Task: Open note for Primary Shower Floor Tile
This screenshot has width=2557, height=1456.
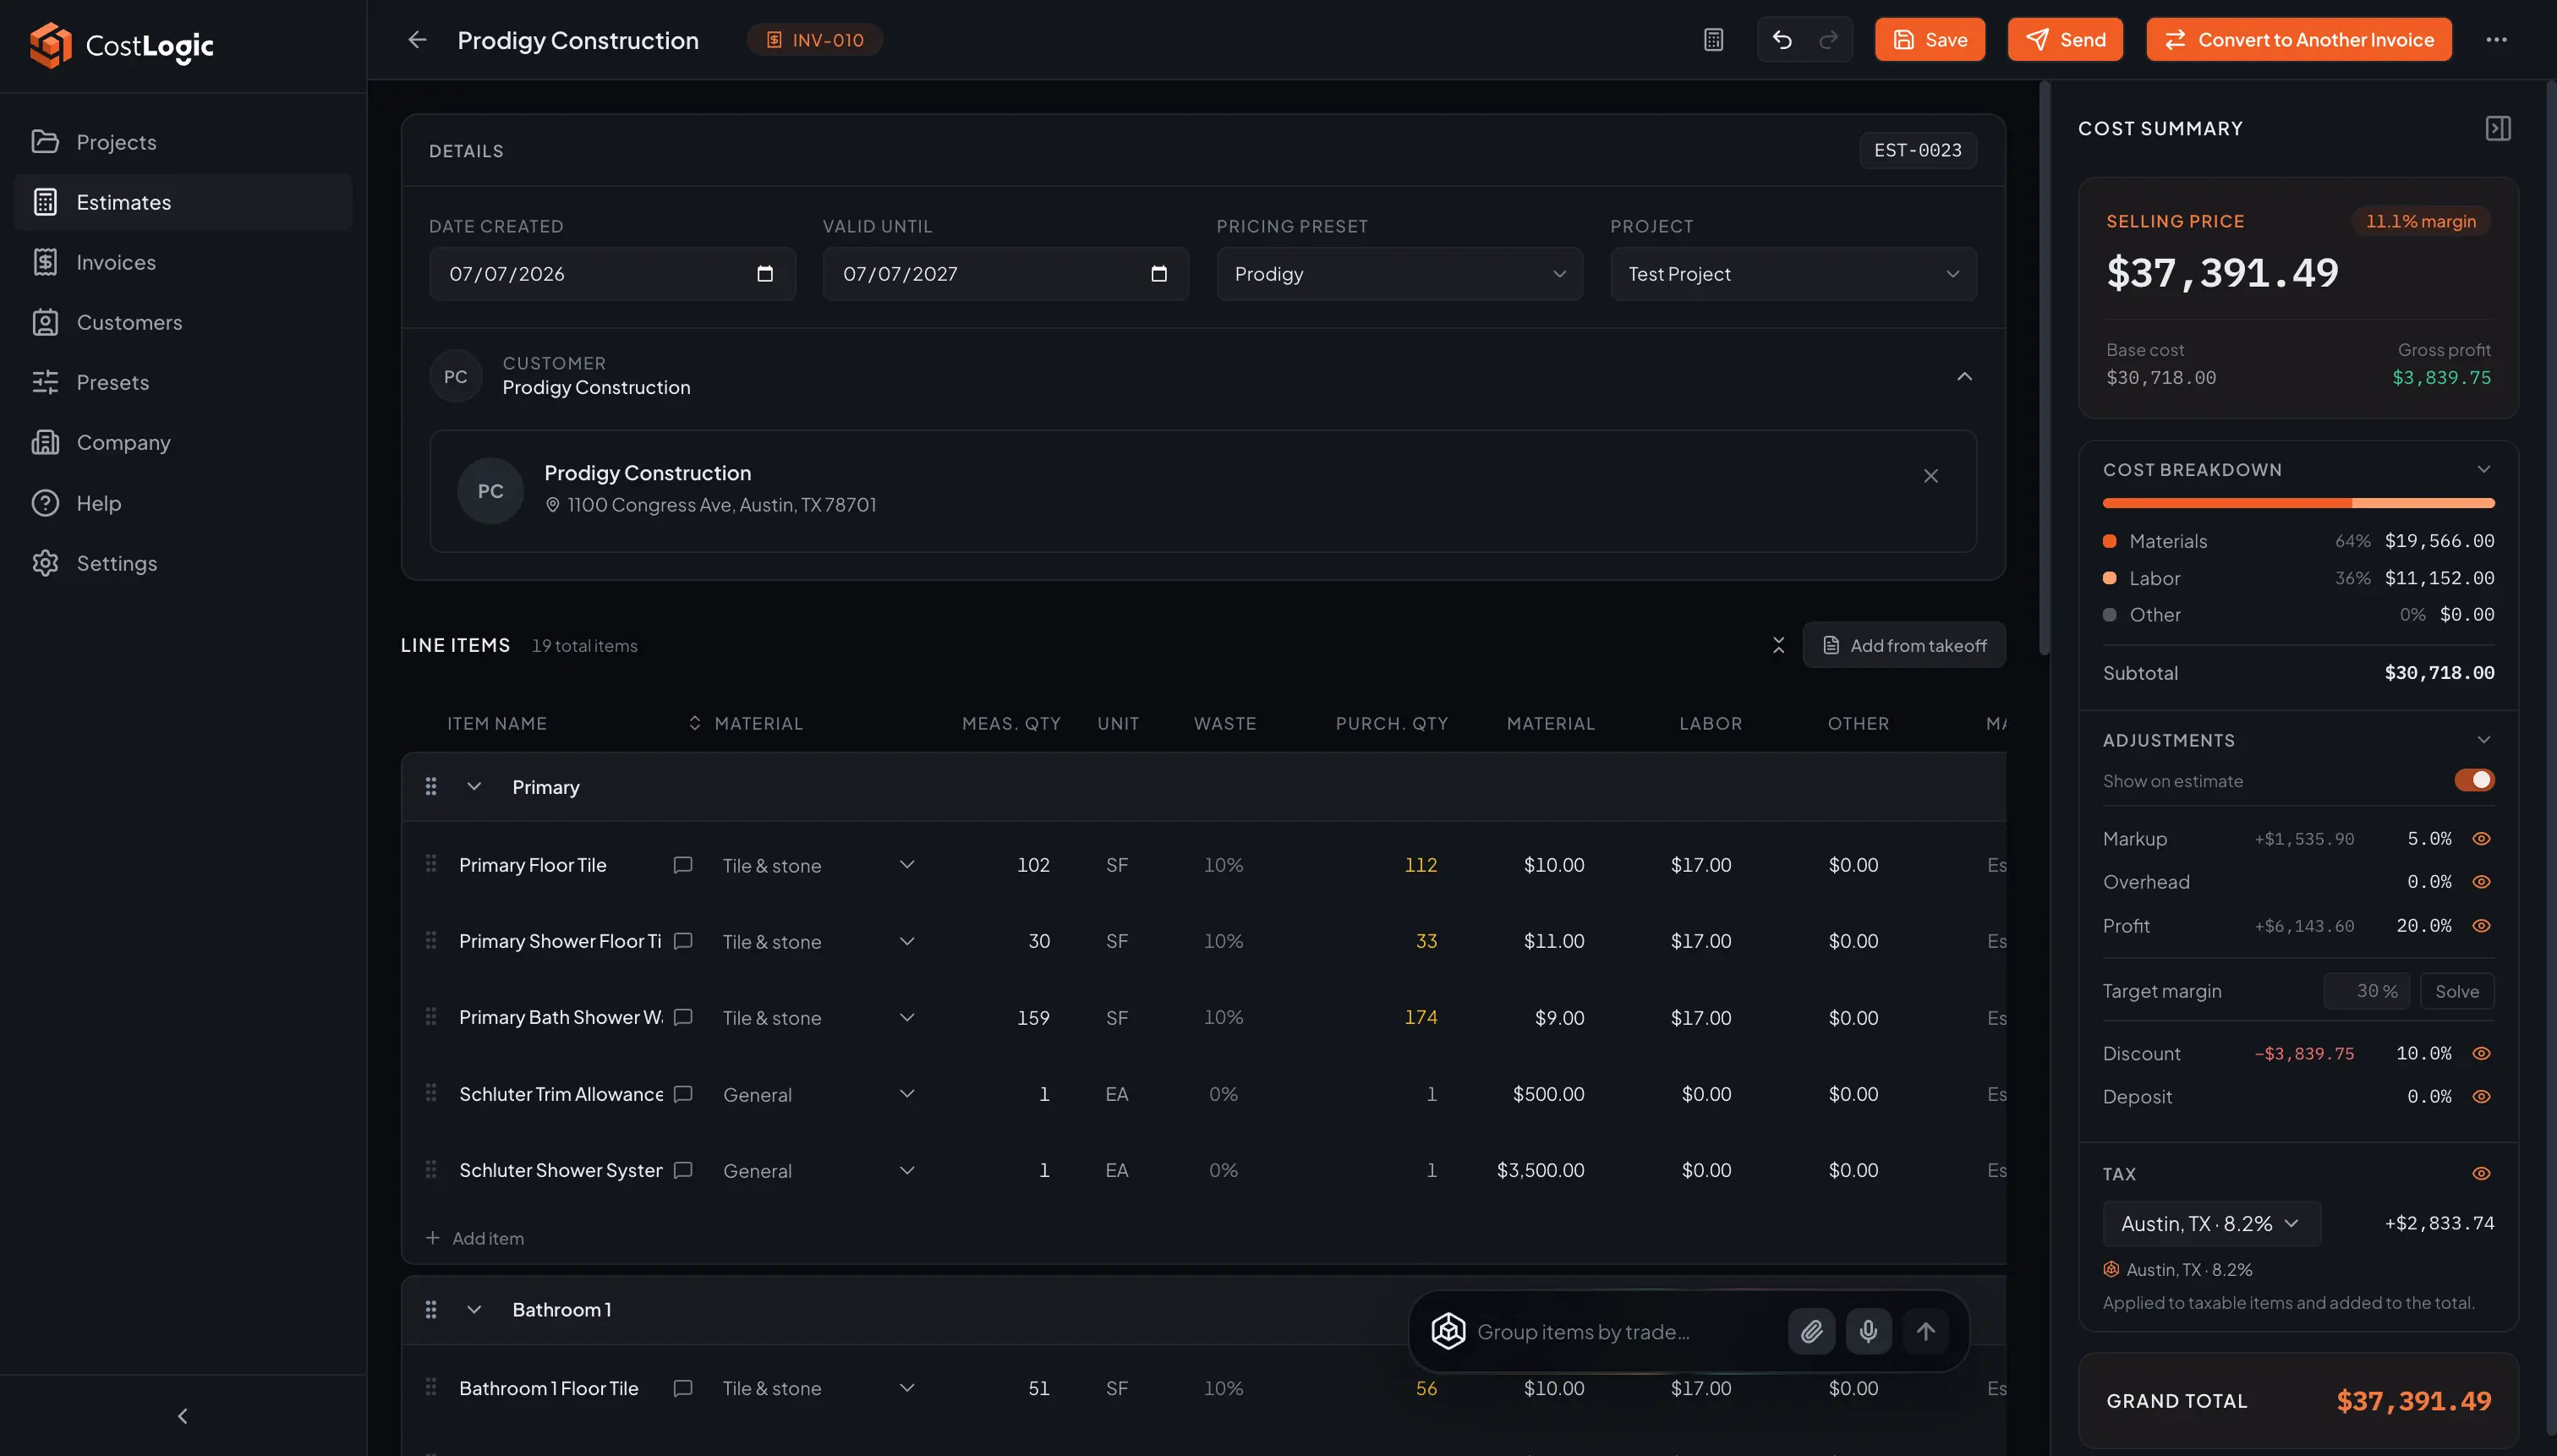Action: click(683, 941)
